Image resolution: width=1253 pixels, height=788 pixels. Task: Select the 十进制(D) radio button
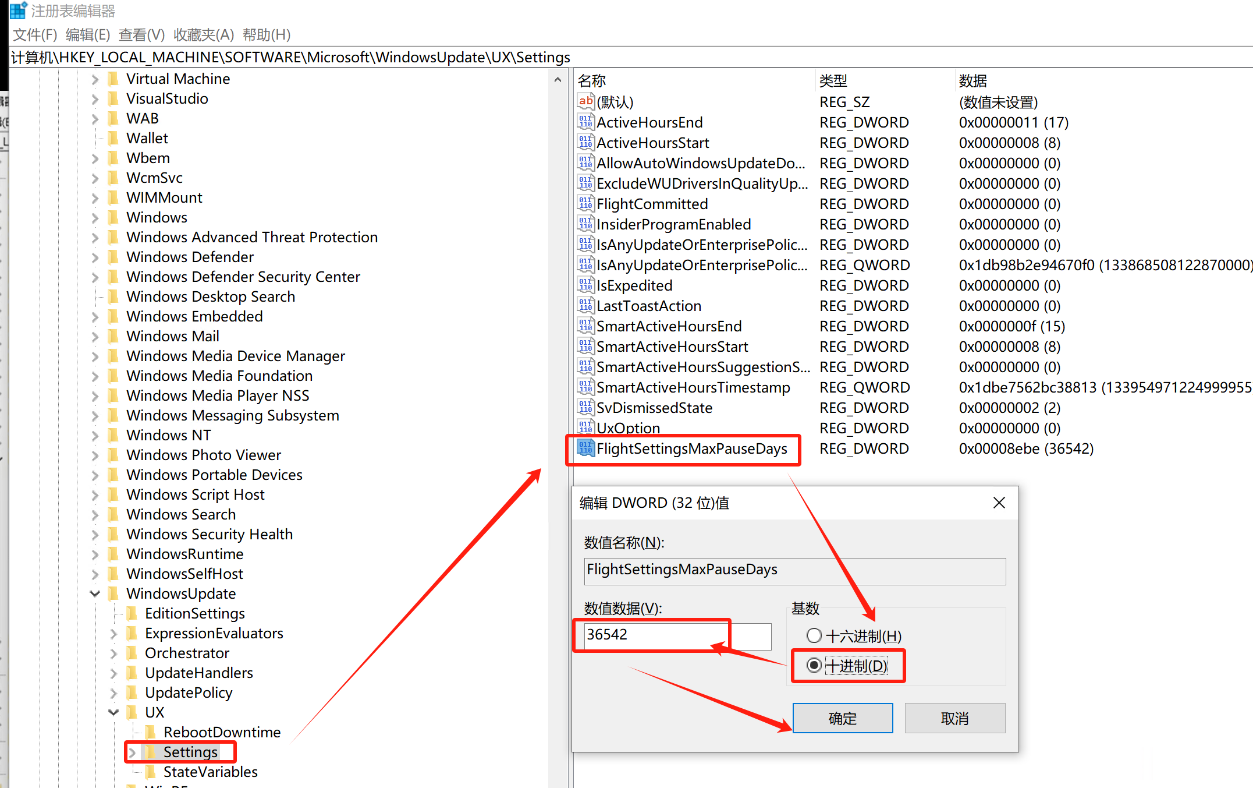(814, 665)
